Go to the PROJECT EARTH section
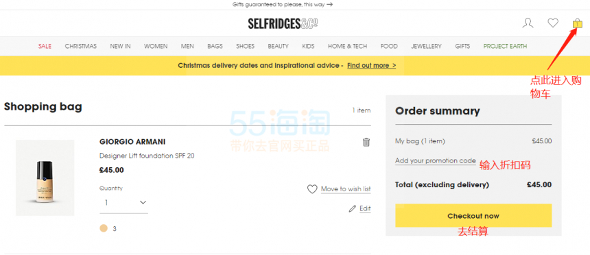Viewport: 590px width, 255px height. tap(505, 46)
